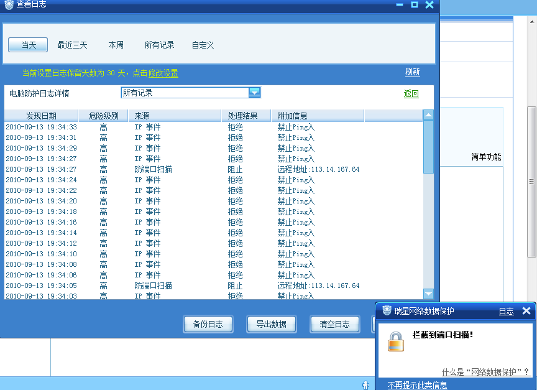Click the person icon in the status bar

pyautogui.click(x=365, y=385)
